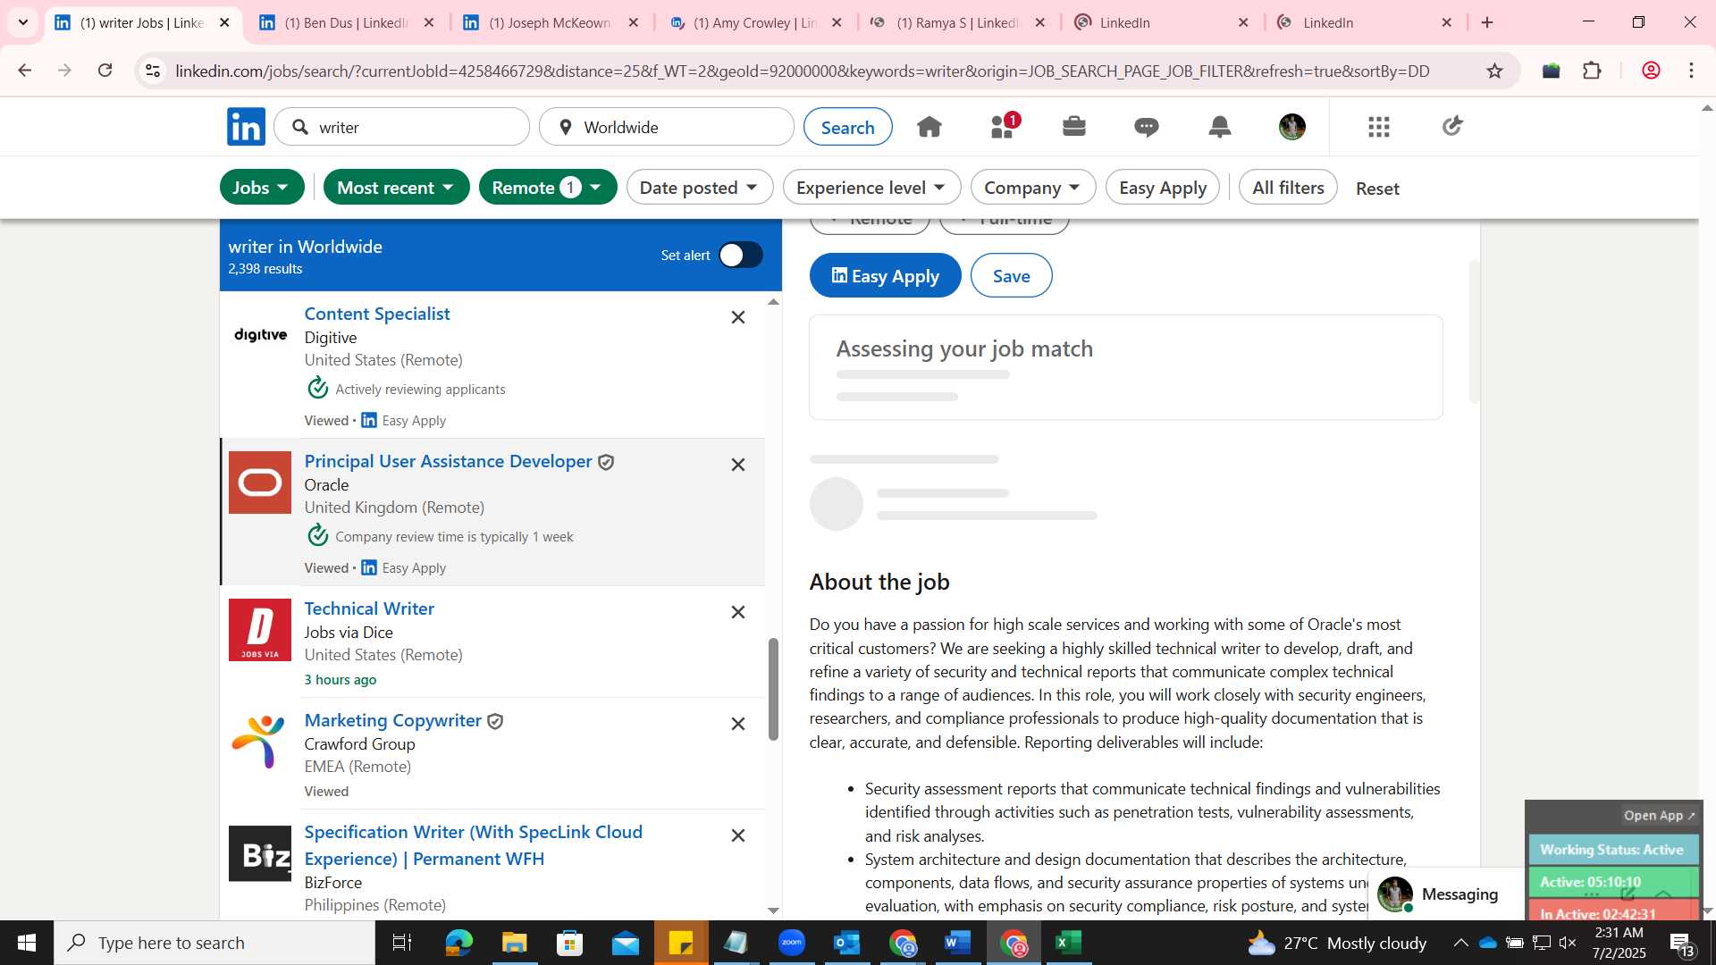Viewport: 1716px width, 965px height.
Task: Open the Company filter dropdown
Action: [x=1033, y=187]
